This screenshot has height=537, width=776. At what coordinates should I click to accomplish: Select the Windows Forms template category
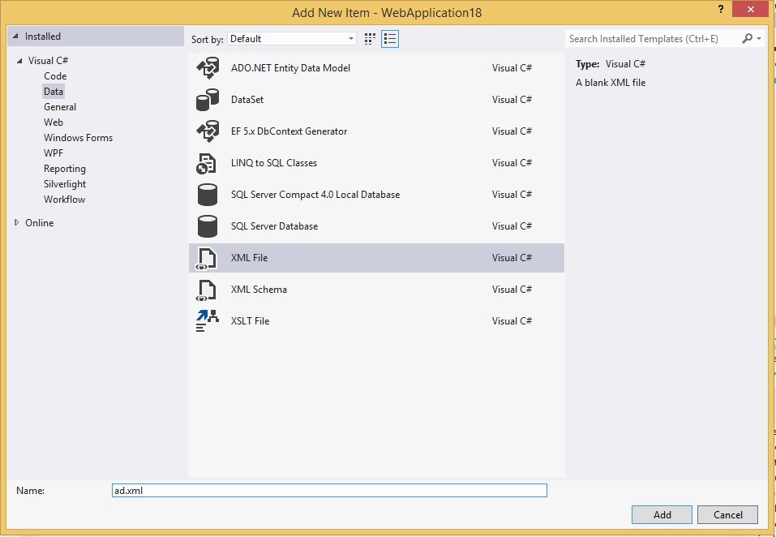coord(78,137)
